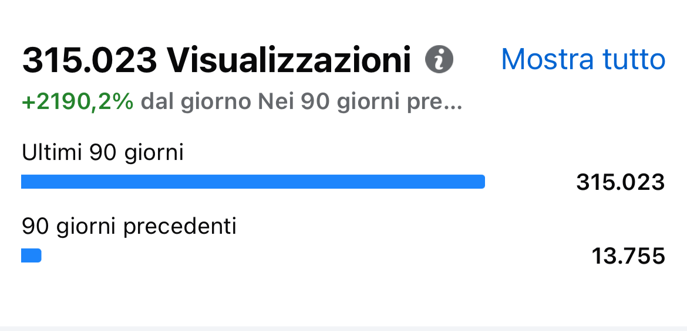Image resolution: width=687 pixels, height=331 pixels.
Task: Tap the Visualizzazioni word in the heading
Action: click(x=289, y=60)
